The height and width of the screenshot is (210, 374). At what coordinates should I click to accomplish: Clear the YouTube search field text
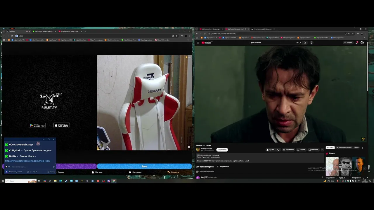tap(300, 43)
